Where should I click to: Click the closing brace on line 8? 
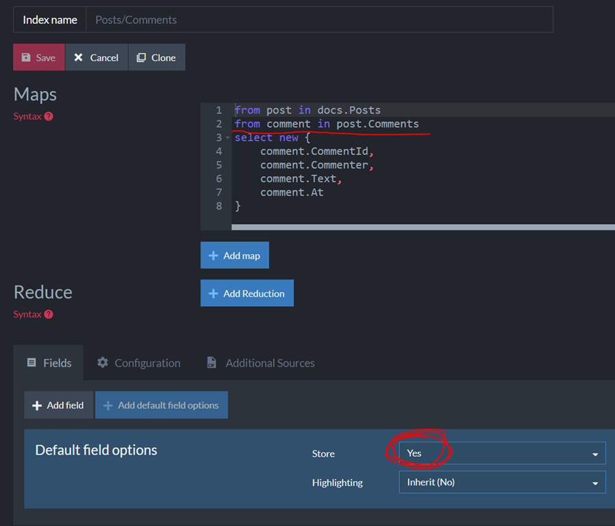click(238, 206)
